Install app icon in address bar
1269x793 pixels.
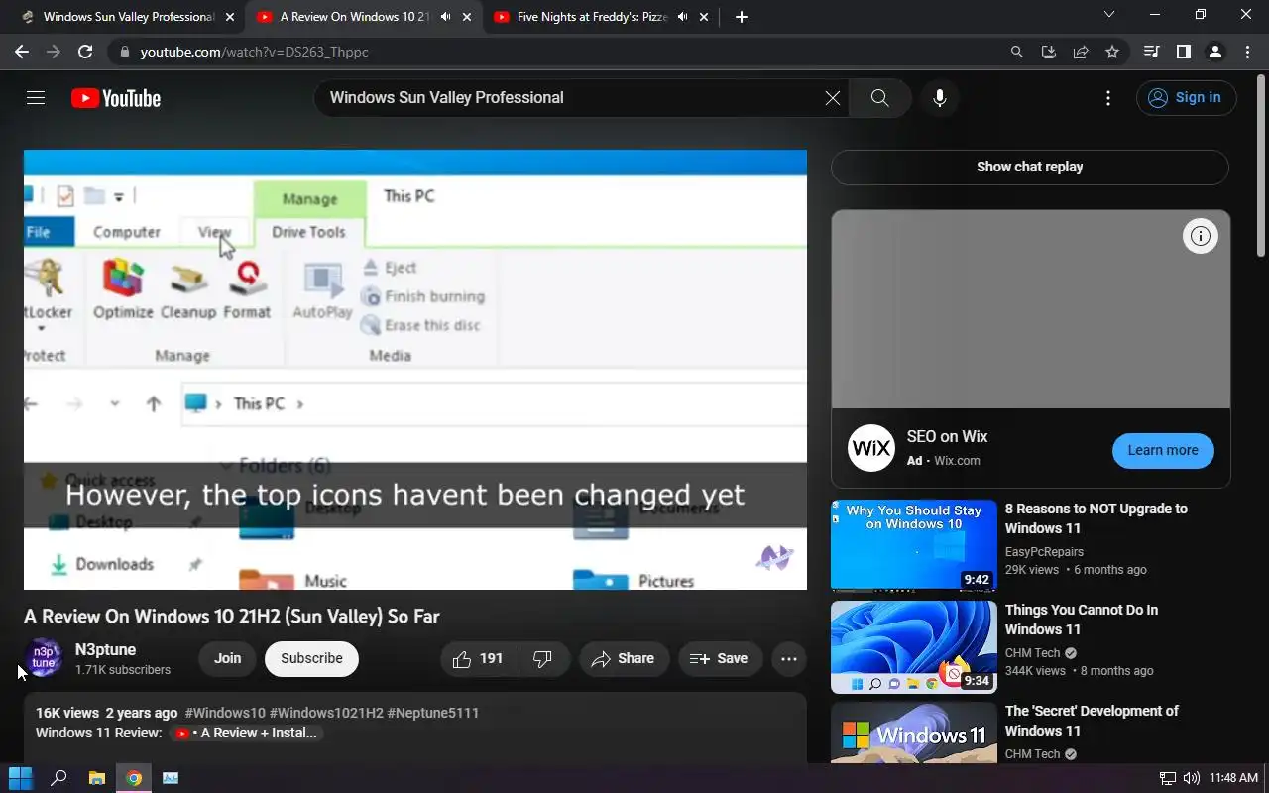click(x=1048, y=52)
